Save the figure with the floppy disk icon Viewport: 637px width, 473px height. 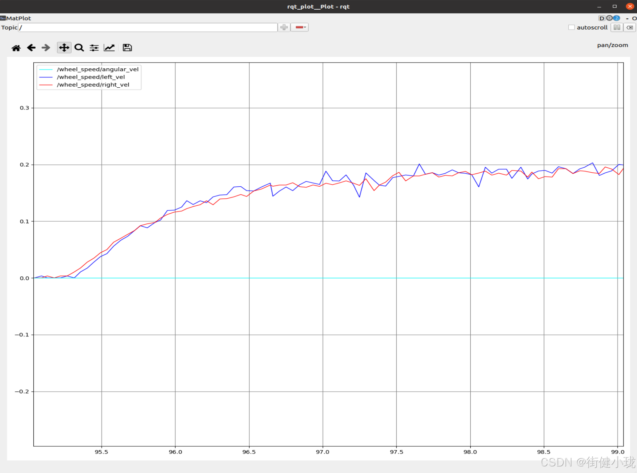(127, 48)
